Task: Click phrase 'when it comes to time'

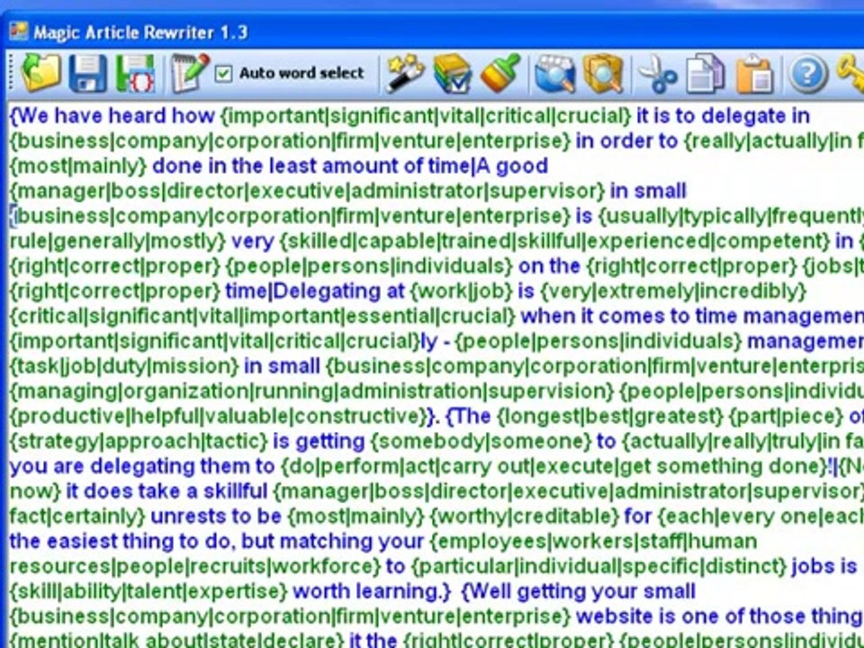Action: pos(627,316)
